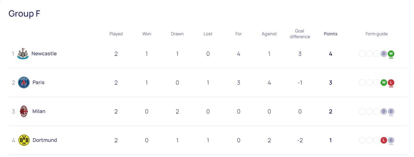
Task: Click the Paris Saint-Germain crest icon
Action: click(24, 83)
